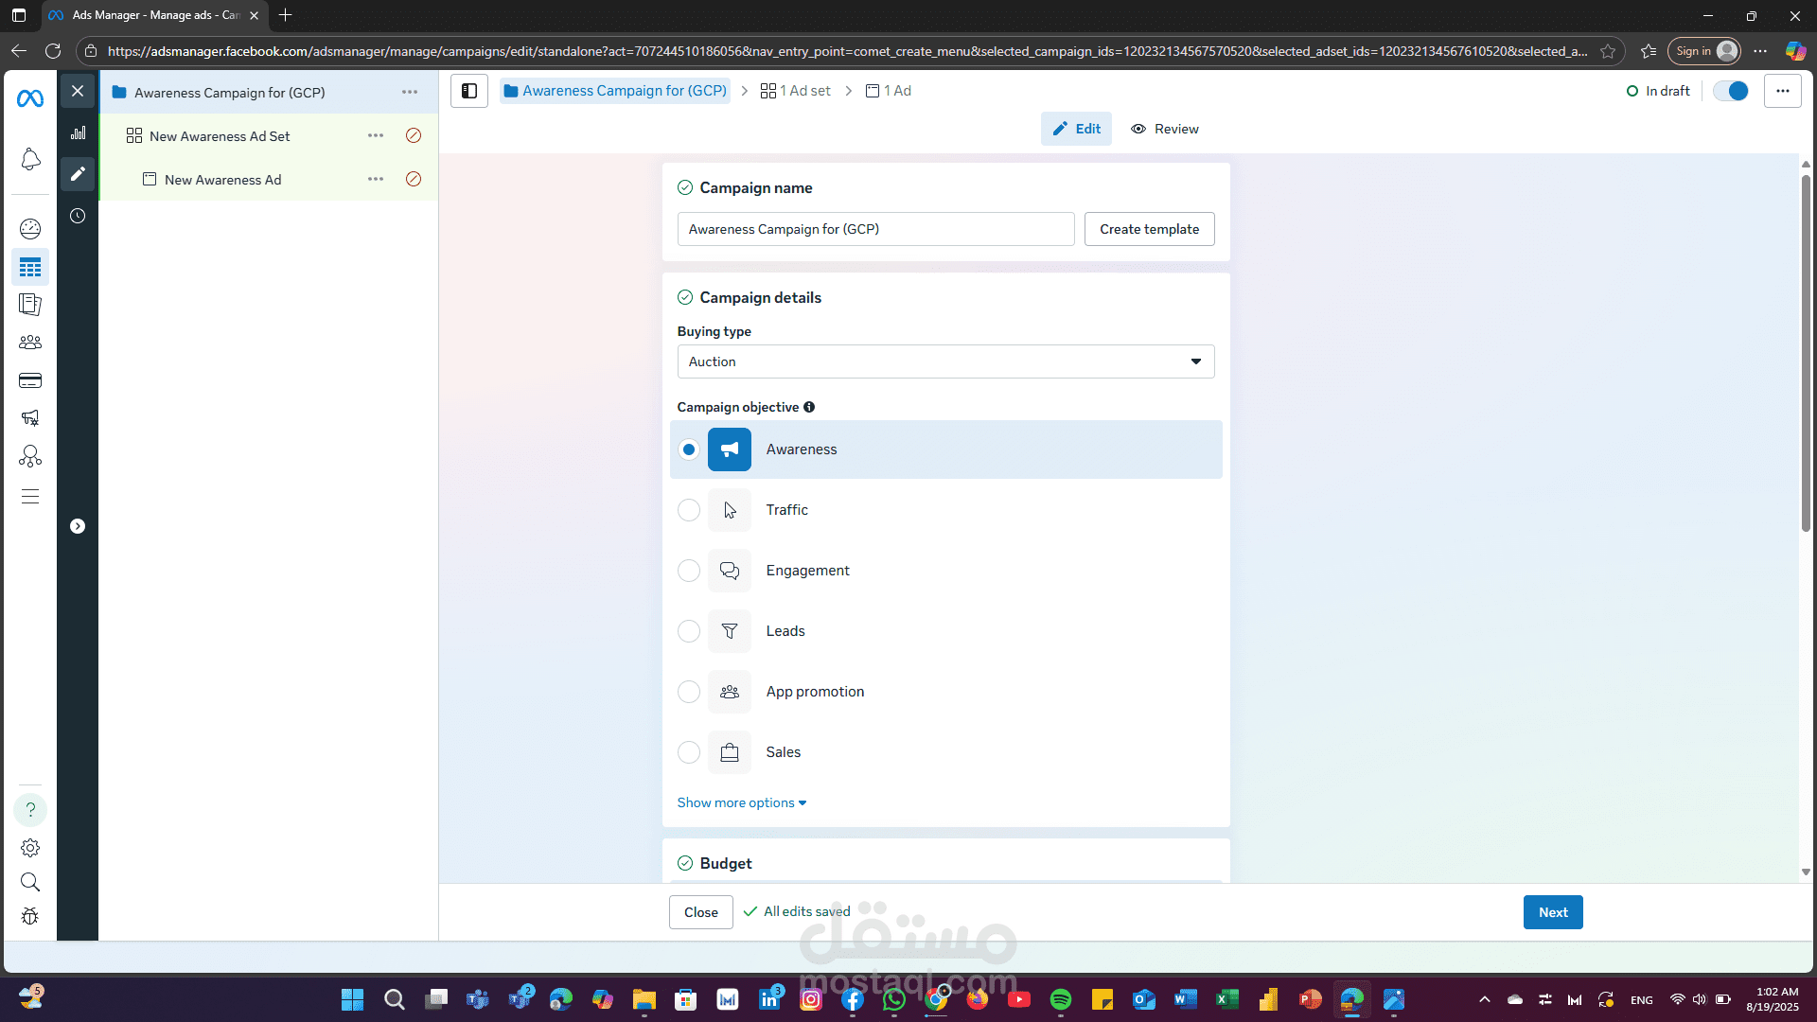The width and height of the screenshot is (1817, 1022).
Task: Open Billing credit card icon
Action: click(x=30, y=380)
